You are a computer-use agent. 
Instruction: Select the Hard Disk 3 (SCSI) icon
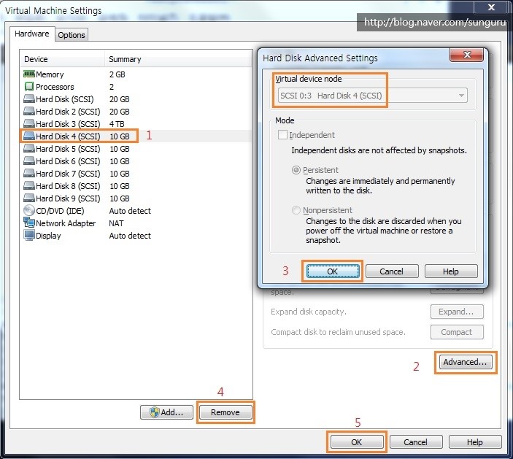click(29, 124)
